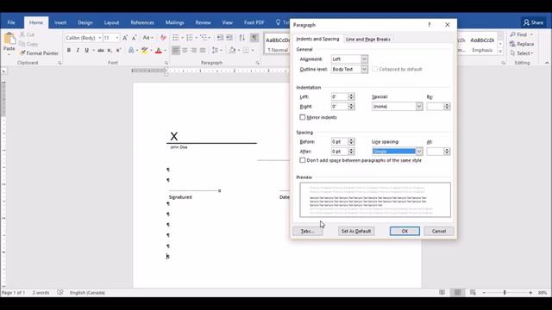Toggle Italic formatting

[78, 50]
